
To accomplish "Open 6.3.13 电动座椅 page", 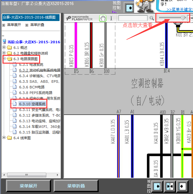I will [x=39, y=121].
